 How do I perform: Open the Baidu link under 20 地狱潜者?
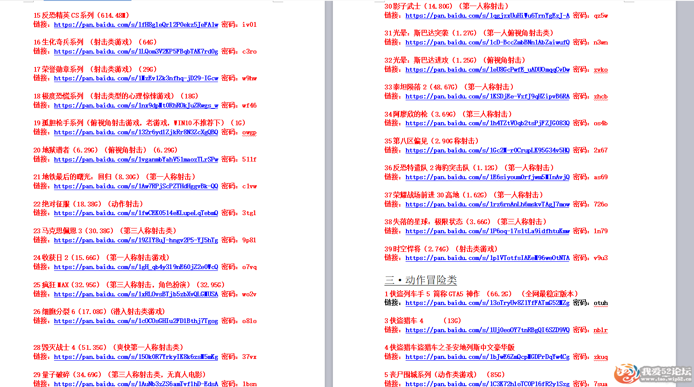(136, 159)
